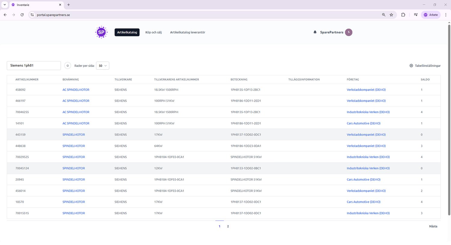Sort by the SALDO column header
451x245 pixels.
tap(425, 79)
